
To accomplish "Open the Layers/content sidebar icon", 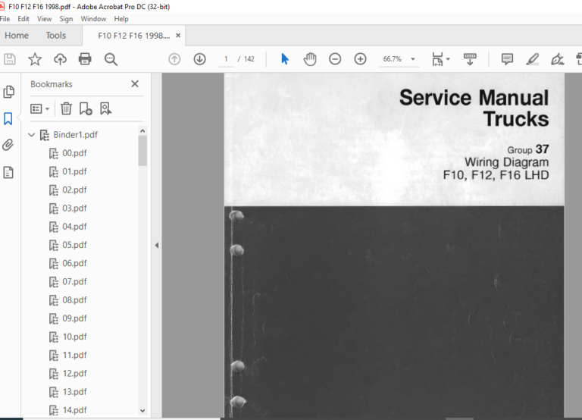I will click(x=8, y=172).
